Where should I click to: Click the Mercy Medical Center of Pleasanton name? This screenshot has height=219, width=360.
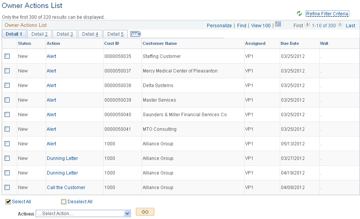180,71
